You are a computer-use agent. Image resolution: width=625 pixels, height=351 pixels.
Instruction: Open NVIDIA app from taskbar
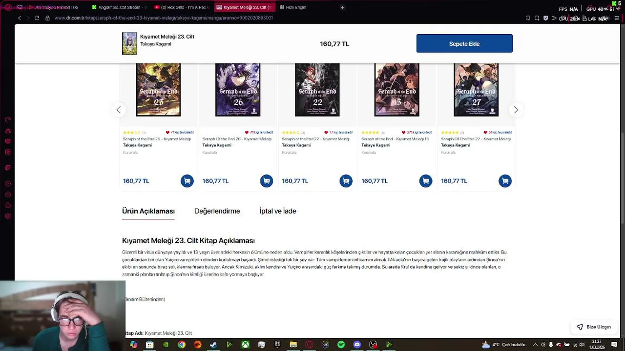pyautogui.click(x=166, y=345)
